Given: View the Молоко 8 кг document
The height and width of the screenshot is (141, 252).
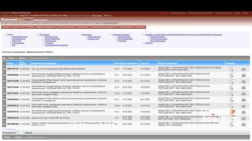Looking at the screenshot, I should tap(231, 124).
